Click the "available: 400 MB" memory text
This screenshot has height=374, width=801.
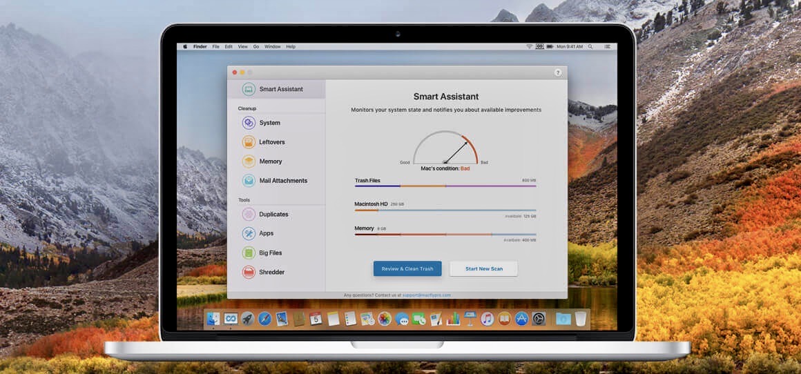[x=521, y=240]
